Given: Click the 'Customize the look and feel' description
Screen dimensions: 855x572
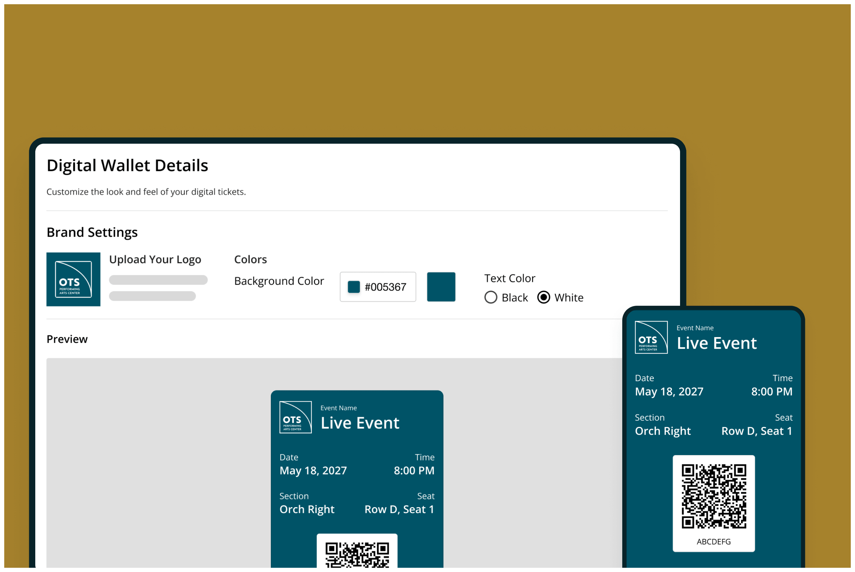Looking at the screenshot, I should [146, 192].
